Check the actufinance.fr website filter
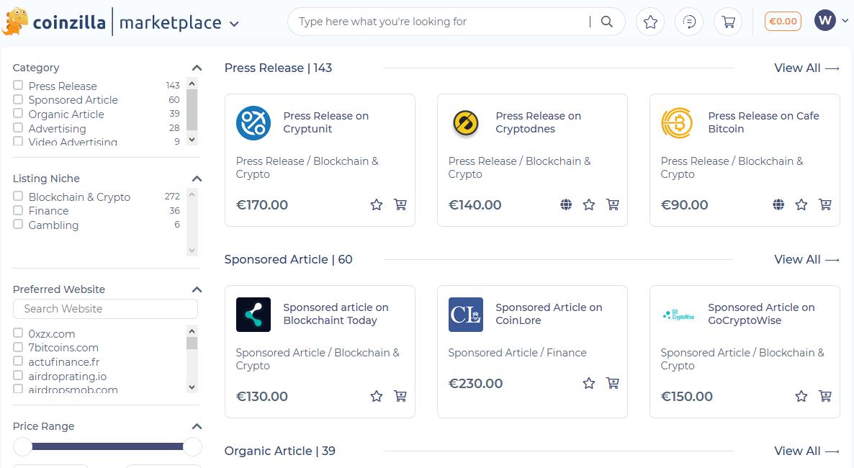This screenshot has height=468, width=854. [18, 361]
